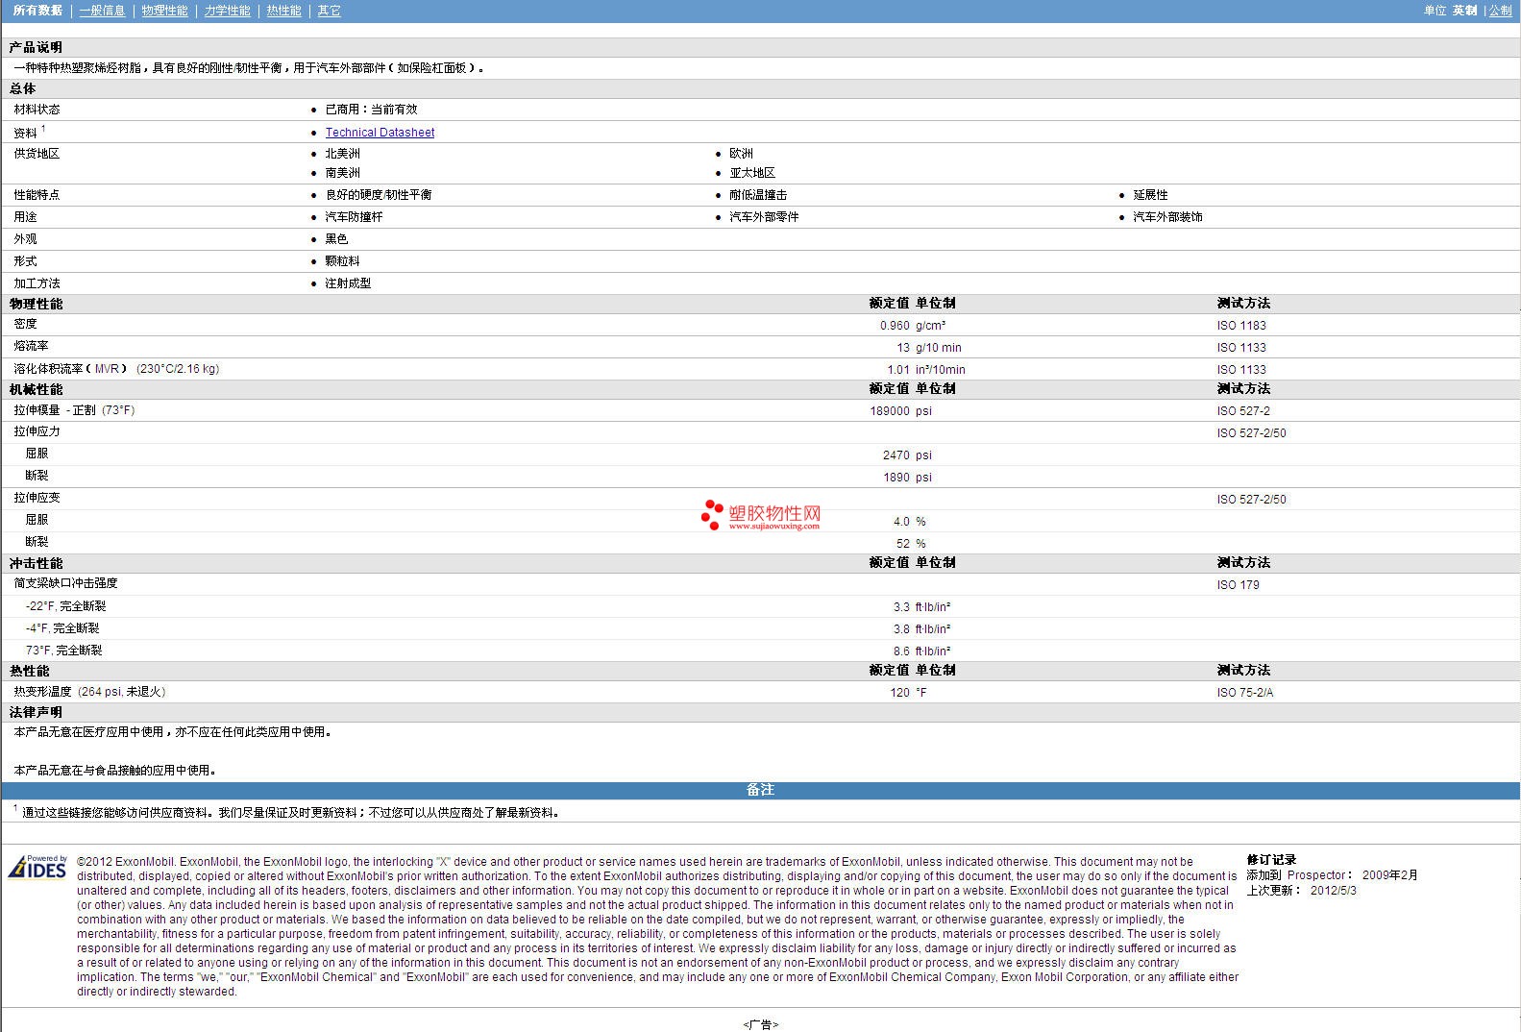Screen dimensions: 1521x1032
Task: Switch to the 物理性能 tab
Action: tap(164, 11)
